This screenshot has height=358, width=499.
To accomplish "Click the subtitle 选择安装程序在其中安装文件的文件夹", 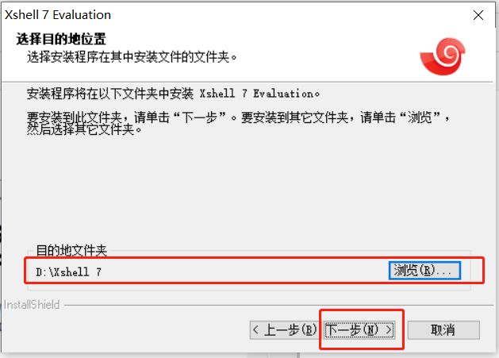I will click(x=132, y=57).
